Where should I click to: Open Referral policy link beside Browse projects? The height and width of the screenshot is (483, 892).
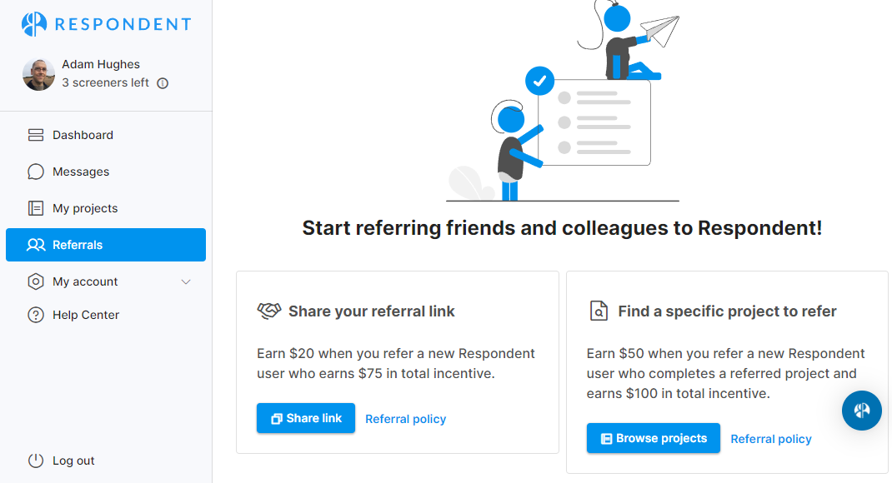tap(770, 439)
